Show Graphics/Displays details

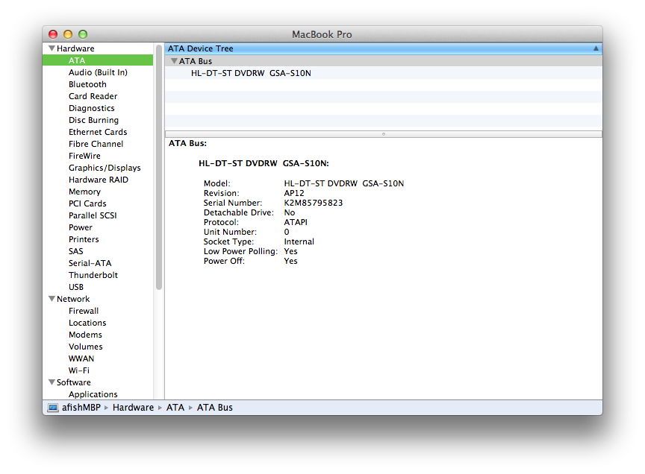(105, 168)
